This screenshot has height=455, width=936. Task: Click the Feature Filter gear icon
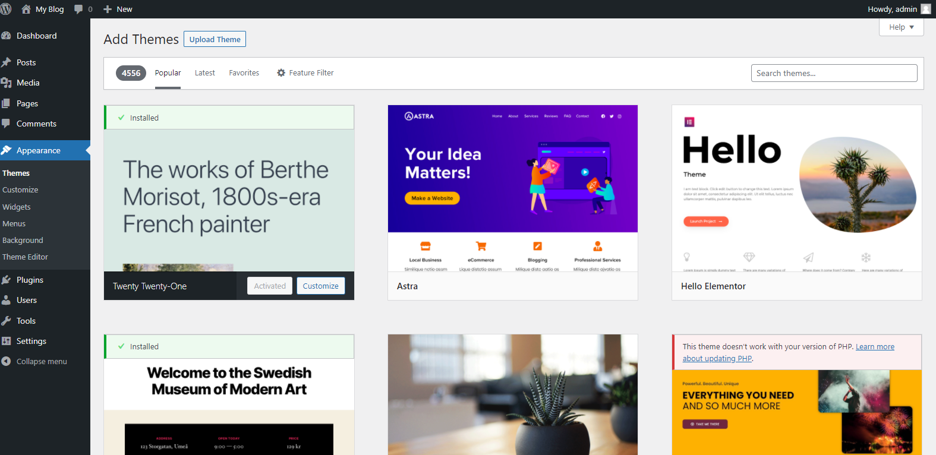point(281,72)
